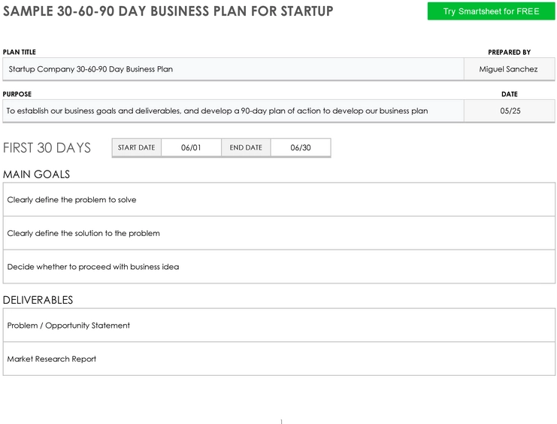Select goal 'Clearly define the solution to the problem'

pyautogui.click(x=279, y=233)
